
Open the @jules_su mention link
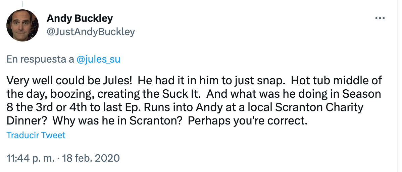(98, 60)
